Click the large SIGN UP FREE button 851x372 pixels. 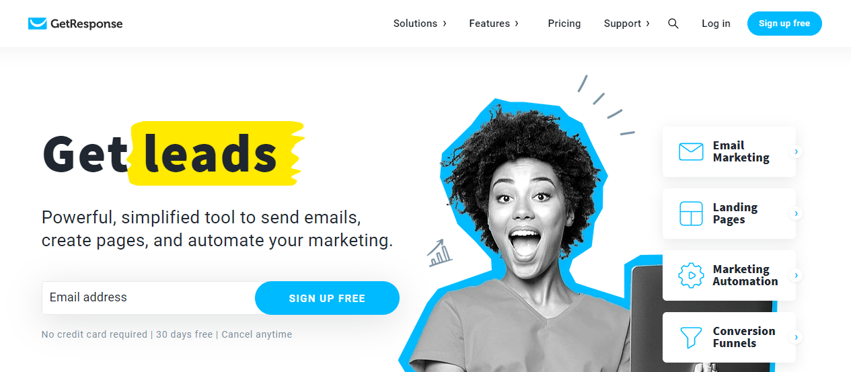tap(327, 298)
